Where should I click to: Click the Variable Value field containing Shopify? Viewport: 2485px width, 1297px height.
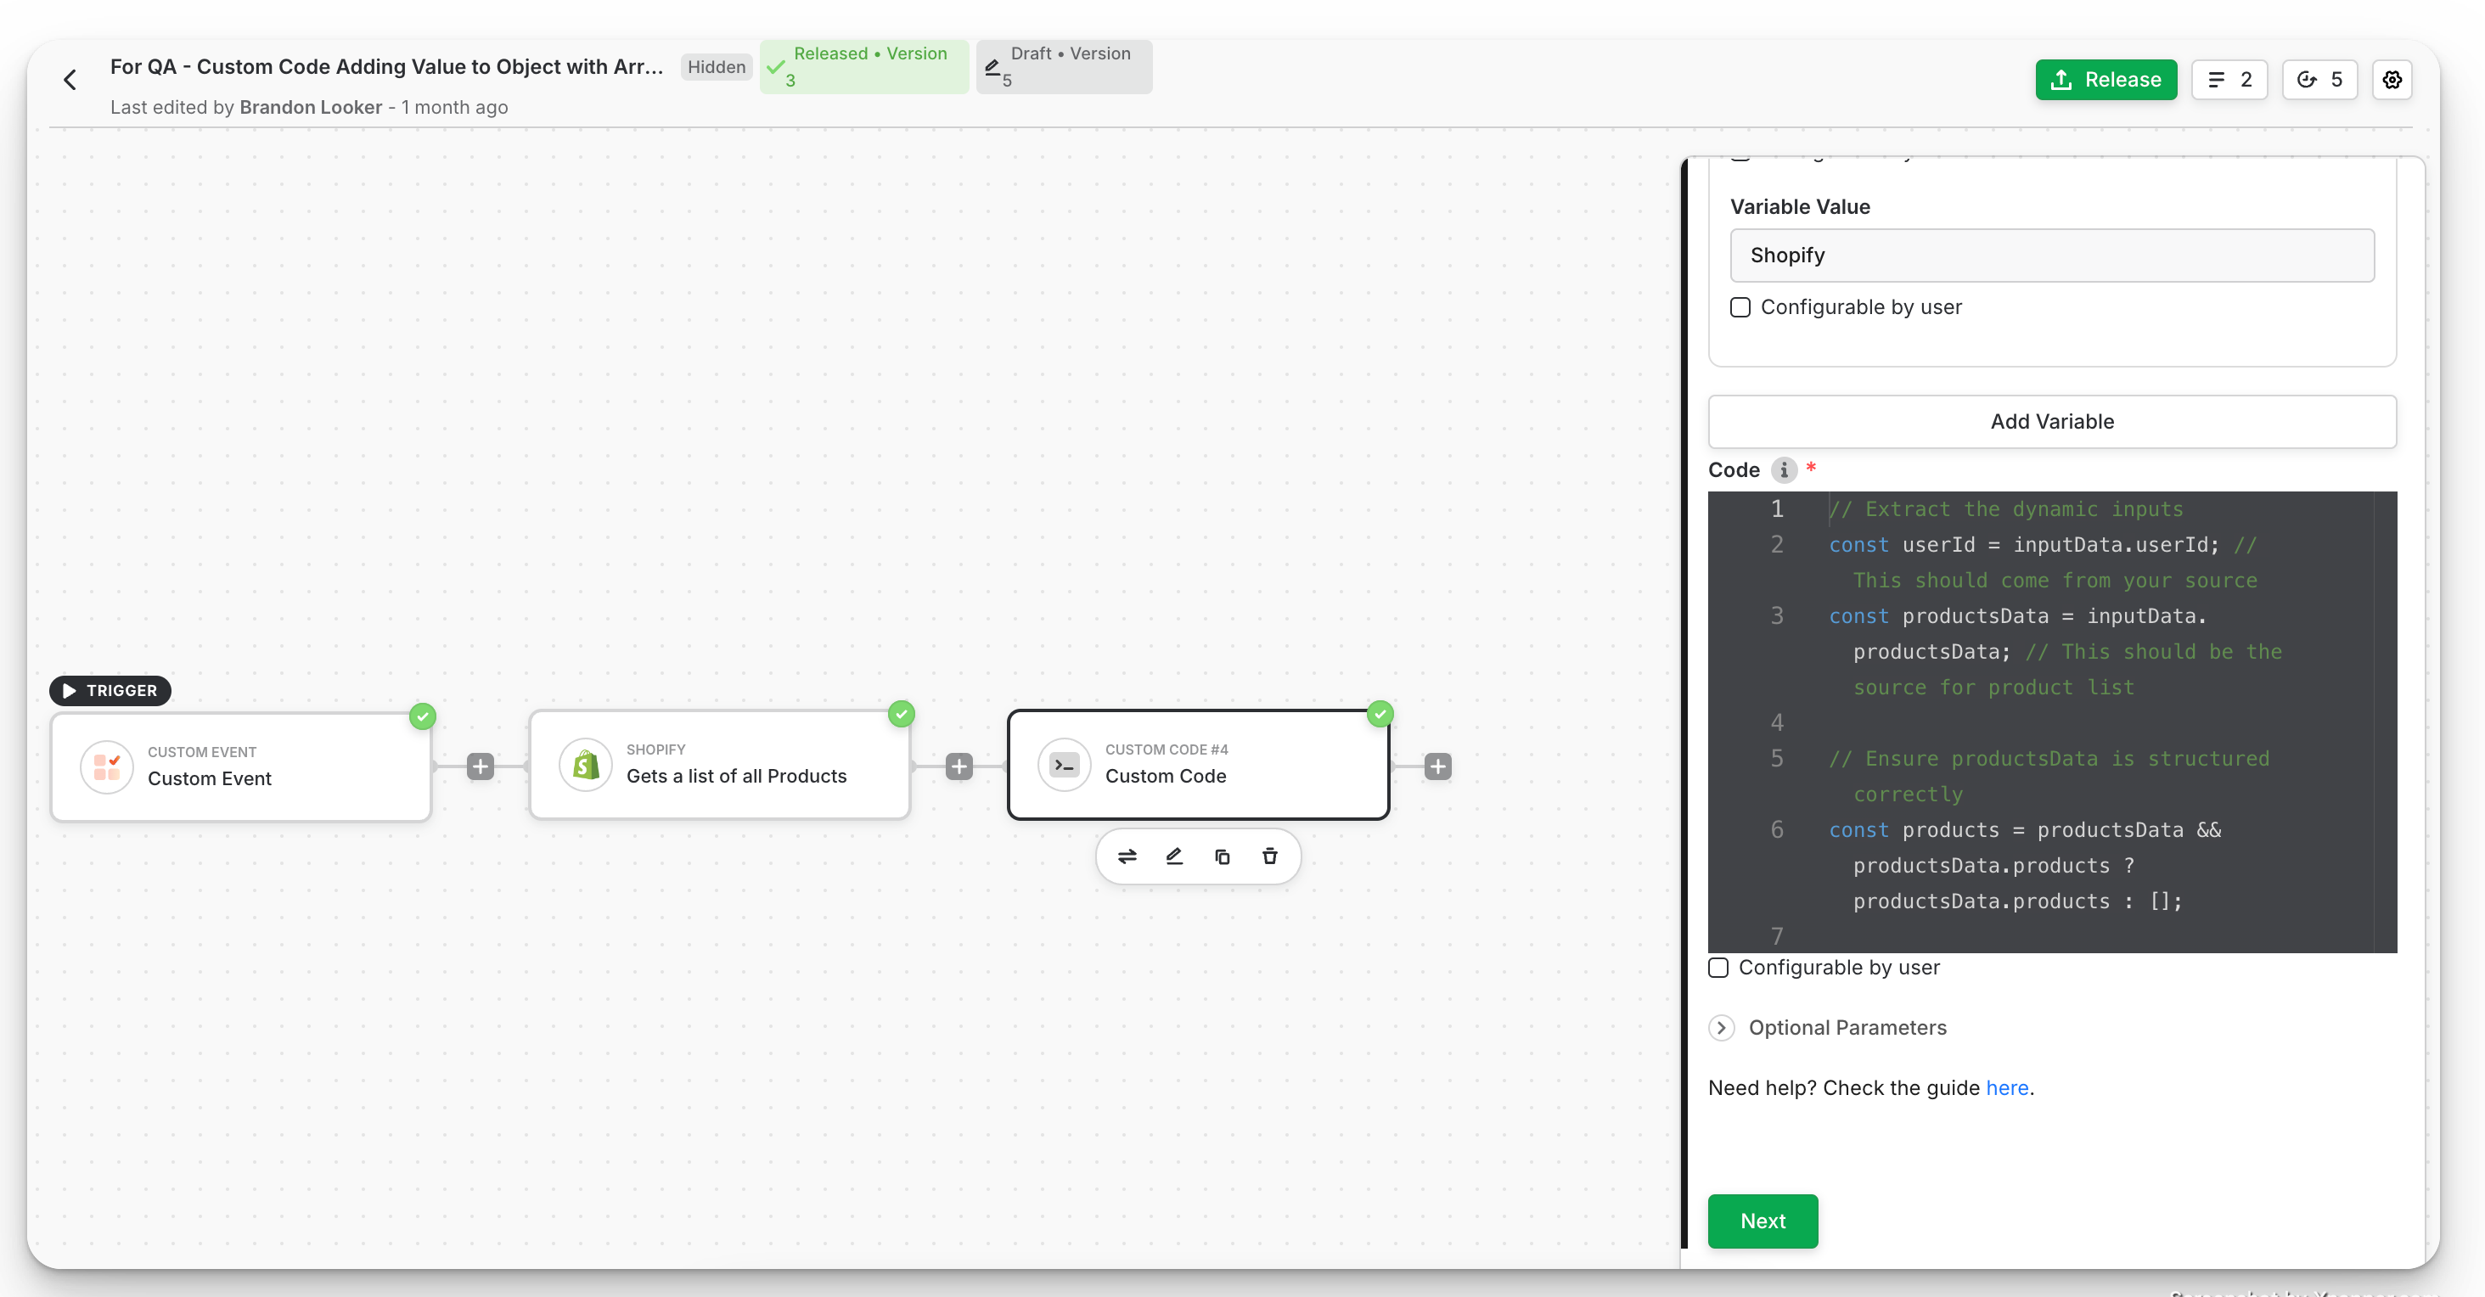(x=2052, y=255)
